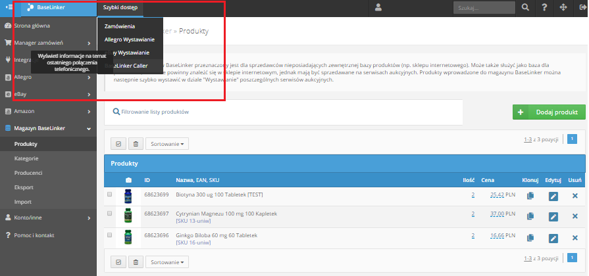Image resolution: width=589 pixels, height=276 pixels.
Task: Click top trash delete-selected button
Action: [136, 144]
